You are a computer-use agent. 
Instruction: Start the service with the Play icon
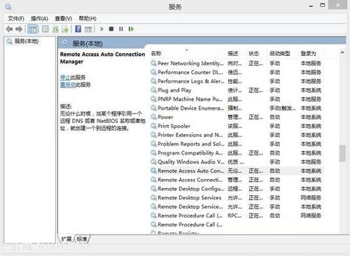[x=101, y=29]
